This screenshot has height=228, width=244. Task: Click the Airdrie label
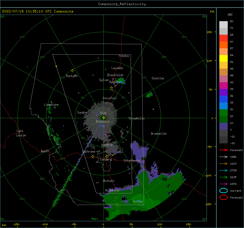point(107,145)
